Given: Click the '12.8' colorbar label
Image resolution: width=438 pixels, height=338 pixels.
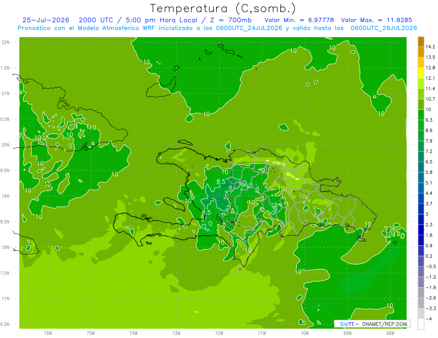Looking at the screenshot, I should 431,68.
